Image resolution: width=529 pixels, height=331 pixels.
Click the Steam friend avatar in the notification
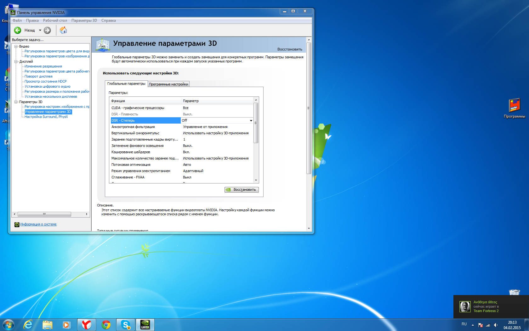point(465,306)
